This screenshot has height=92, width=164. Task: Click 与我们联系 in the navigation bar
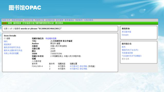[89, 20]
